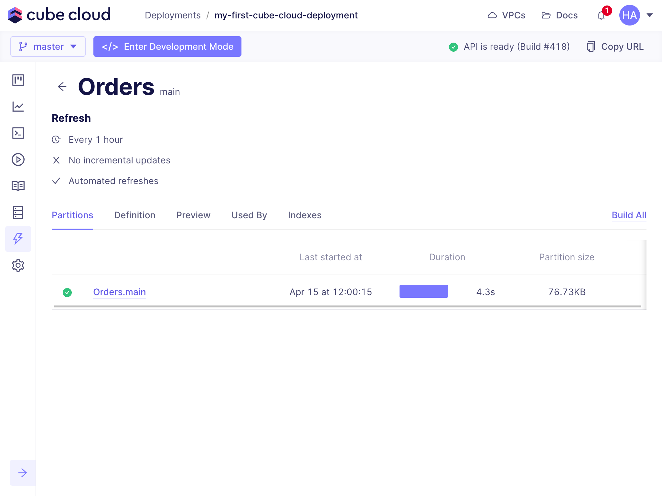Click the back arrow beside Orders

pyautogui.click(x=62, y=87)
